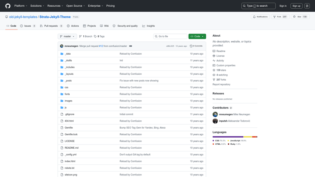Click the forks icon in About
The image size is (315, 177).
[x=214, y=80]
